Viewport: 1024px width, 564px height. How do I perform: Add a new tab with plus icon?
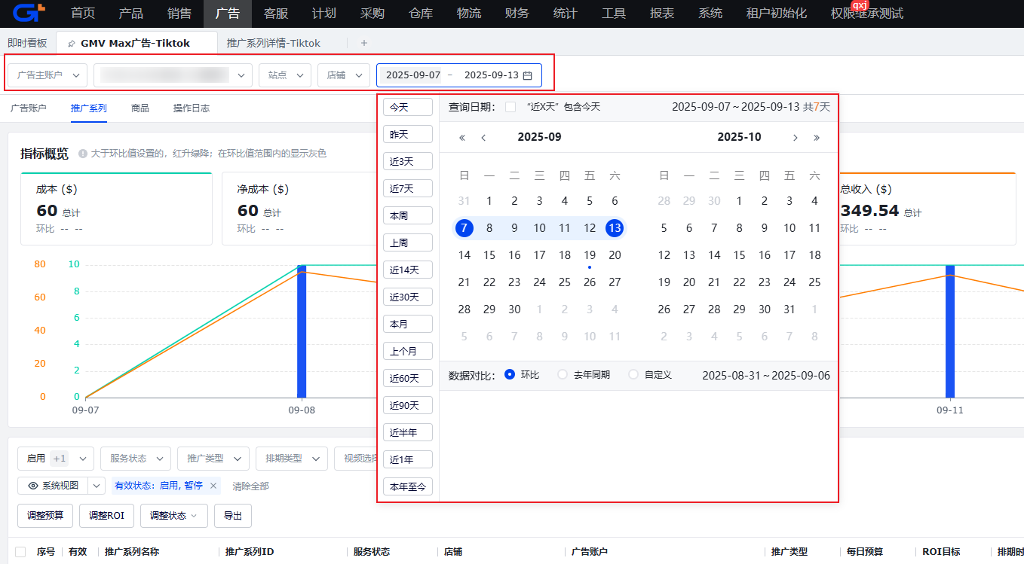pos(364,43)
